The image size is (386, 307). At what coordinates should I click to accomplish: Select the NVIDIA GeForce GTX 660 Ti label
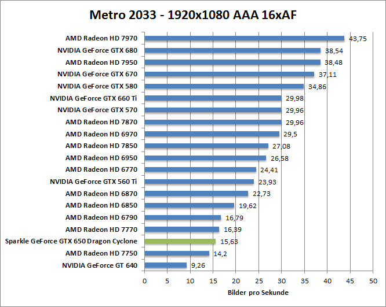tap(93, 98)
